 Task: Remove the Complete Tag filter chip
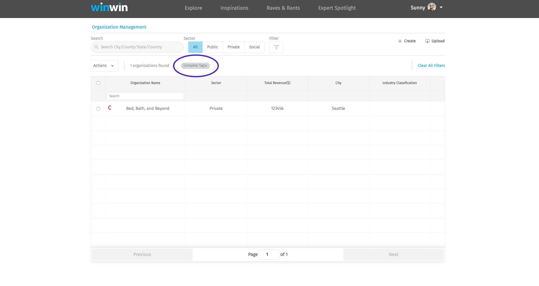[206, 65]
